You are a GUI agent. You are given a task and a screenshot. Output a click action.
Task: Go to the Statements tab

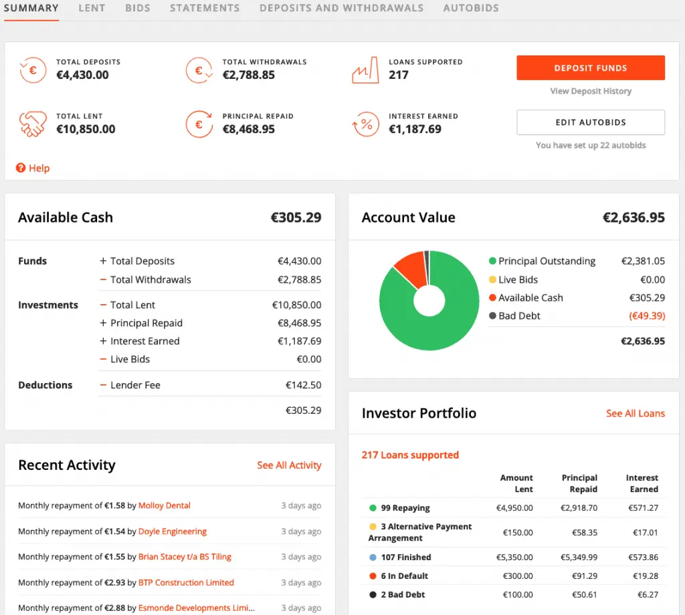pos(205,8)
